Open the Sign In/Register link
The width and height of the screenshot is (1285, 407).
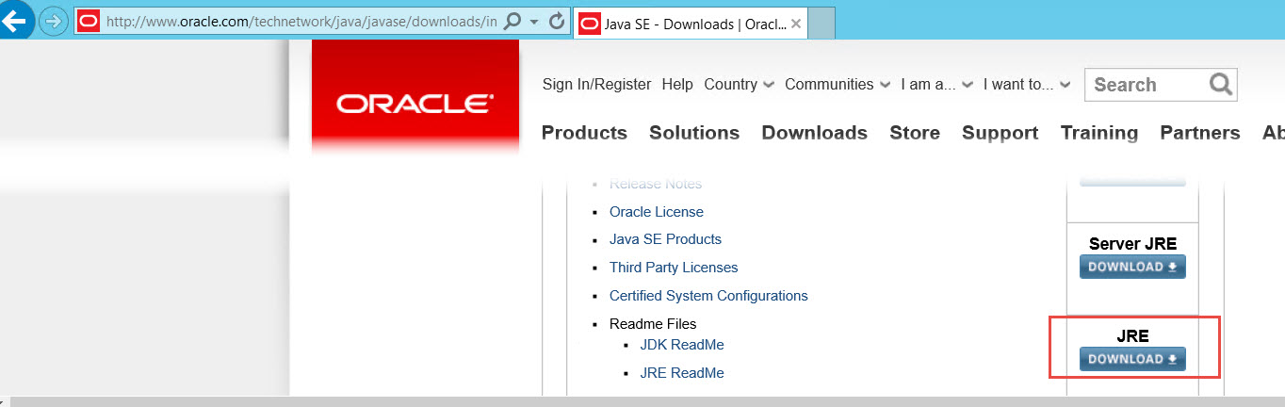[596, 84]
